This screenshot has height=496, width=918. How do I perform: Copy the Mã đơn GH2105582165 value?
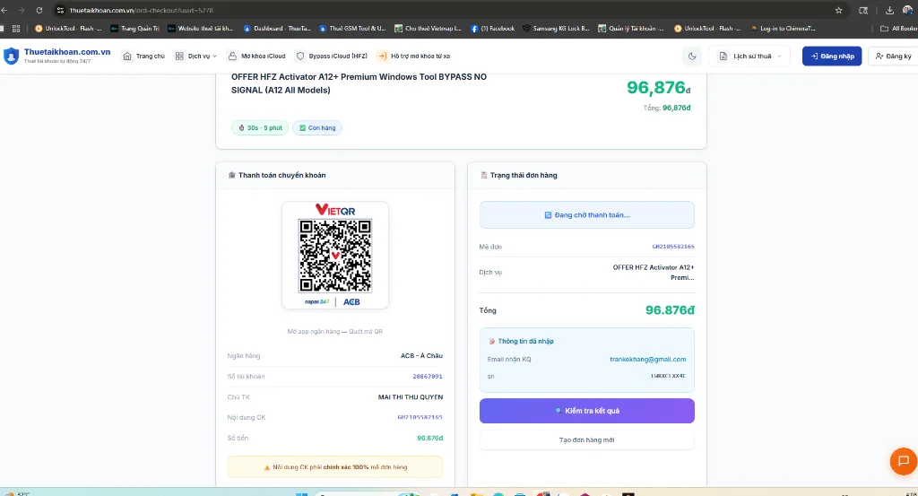(x=672, y=247)
